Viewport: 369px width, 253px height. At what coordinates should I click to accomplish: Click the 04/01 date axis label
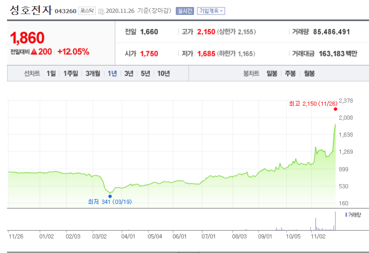point(128,236)
